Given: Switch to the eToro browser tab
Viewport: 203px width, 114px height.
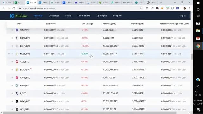Looking at the screenshot, I should pos(104,3).
